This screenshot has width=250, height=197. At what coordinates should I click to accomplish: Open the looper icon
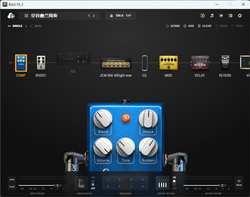[202, 16]
